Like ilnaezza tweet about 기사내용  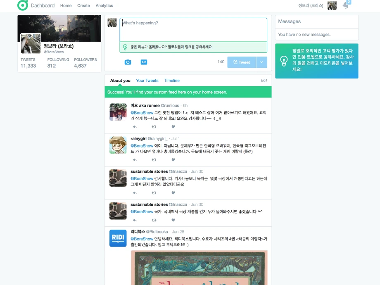[173, 192]
